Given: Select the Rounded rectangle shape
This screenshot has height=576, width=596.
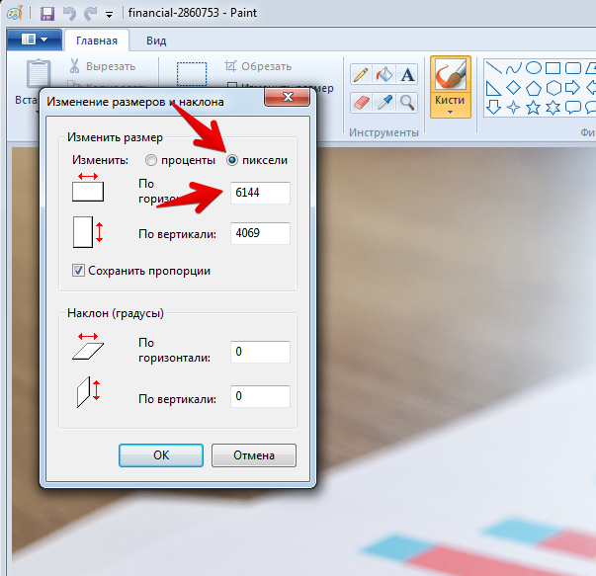Looking at the screenshot, I should click(x=573, y=67).
